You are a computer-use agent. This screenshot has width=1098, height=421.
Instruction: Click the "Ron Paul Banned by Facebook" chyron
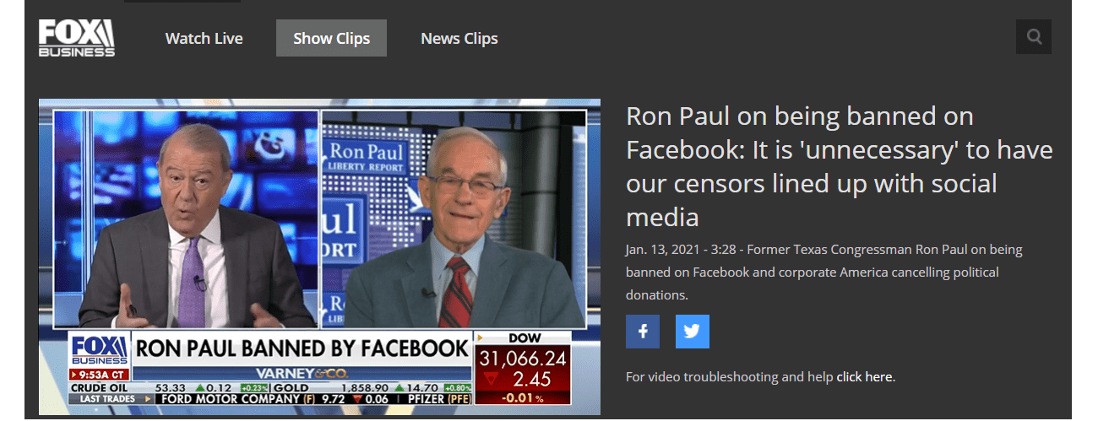click(x=302, y=348)
